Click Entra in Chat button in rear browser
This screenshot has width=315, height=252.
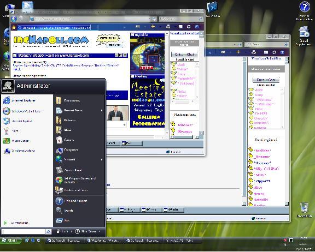tap(266, 80)
